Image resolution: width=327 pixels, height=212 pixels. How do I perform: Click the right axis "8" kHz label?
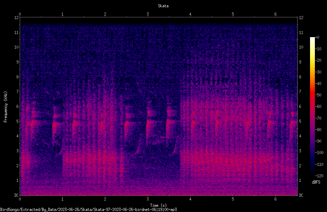pos(300,77)
